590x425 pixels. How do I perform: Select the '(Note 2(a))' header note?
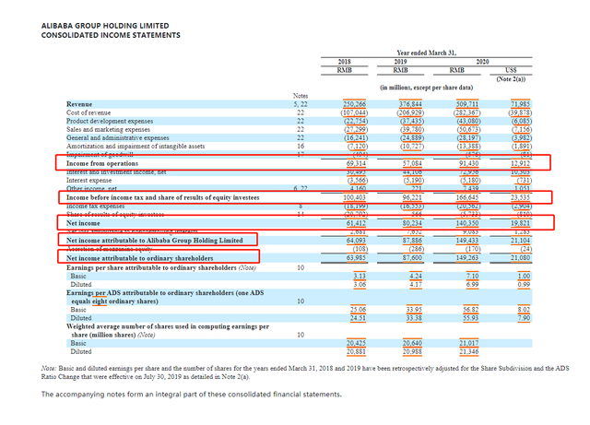[511, 78]
